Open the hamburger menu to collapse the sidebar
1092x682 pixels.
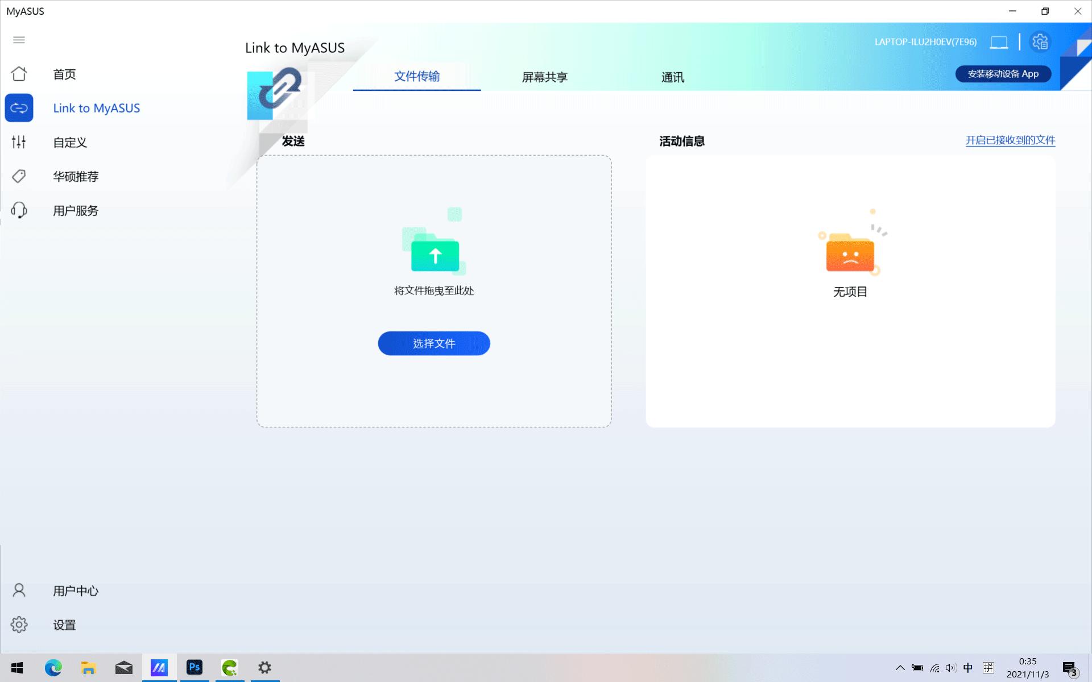coord(19,40)
